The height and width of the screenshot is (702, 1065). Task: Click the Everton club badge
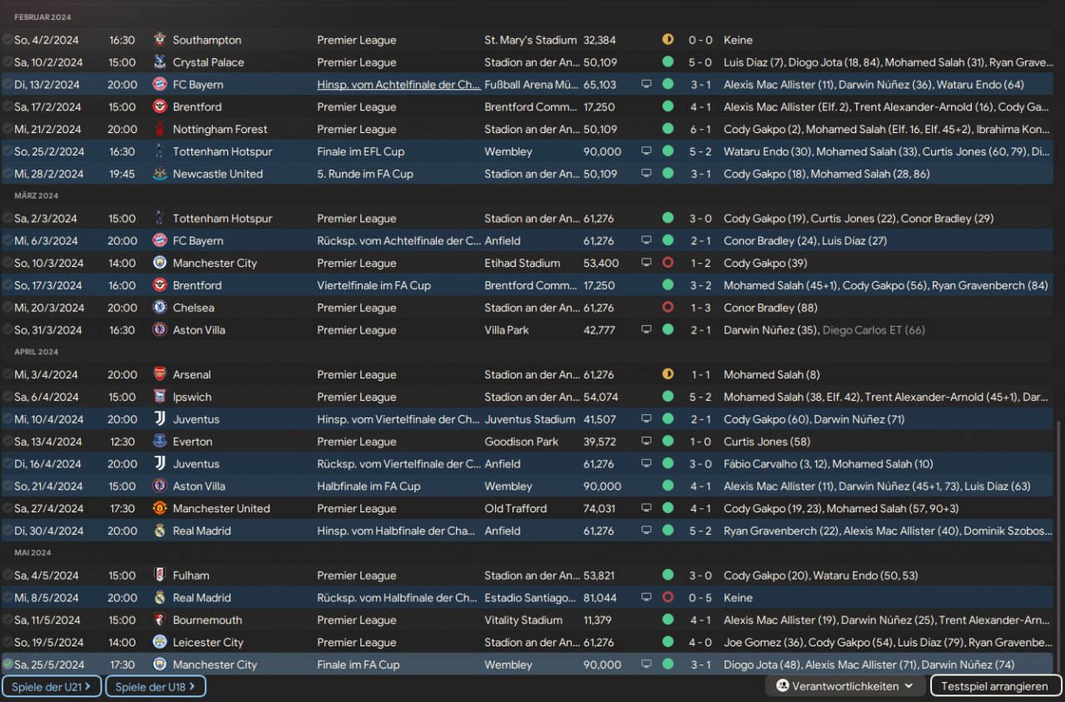[x=160, y=442]
